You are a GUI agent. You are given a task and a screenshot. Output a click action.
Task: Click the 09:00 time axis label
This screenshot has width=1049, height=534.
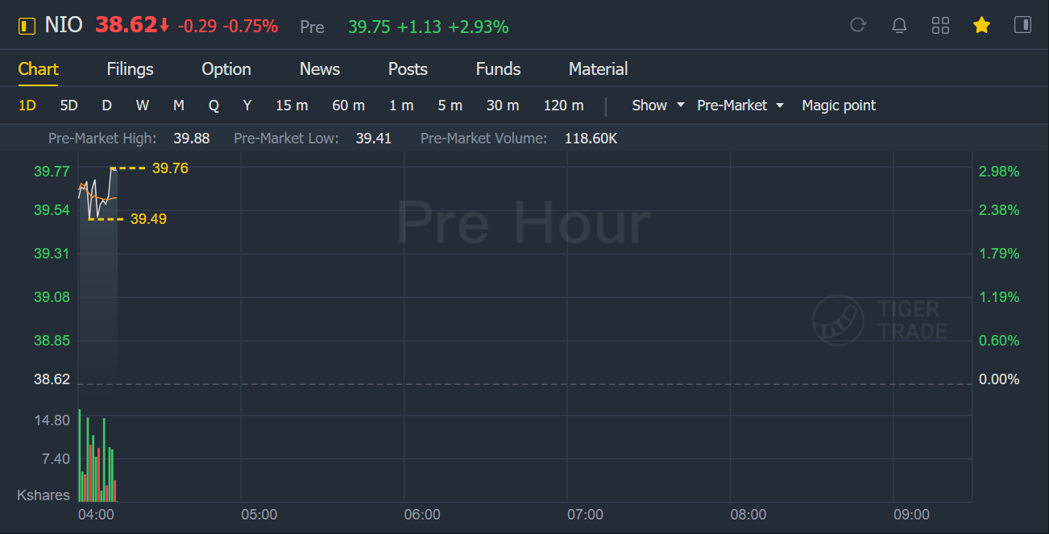911,515
